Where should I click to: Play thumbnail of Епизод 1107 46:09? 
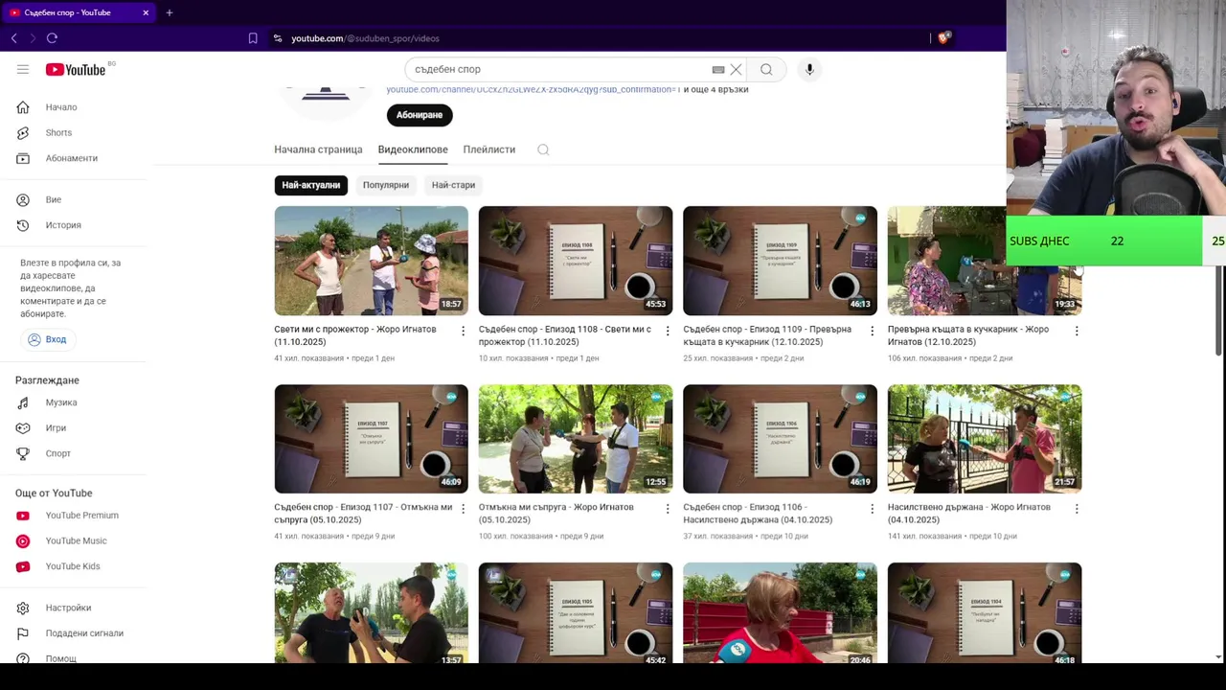372,439
